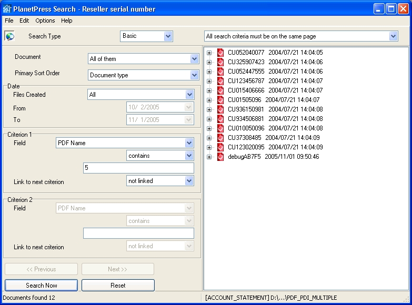The image size is (412, 305).
Task: Select result row CU37308485 2004/07/21 14:04:09
Action: 274,138
